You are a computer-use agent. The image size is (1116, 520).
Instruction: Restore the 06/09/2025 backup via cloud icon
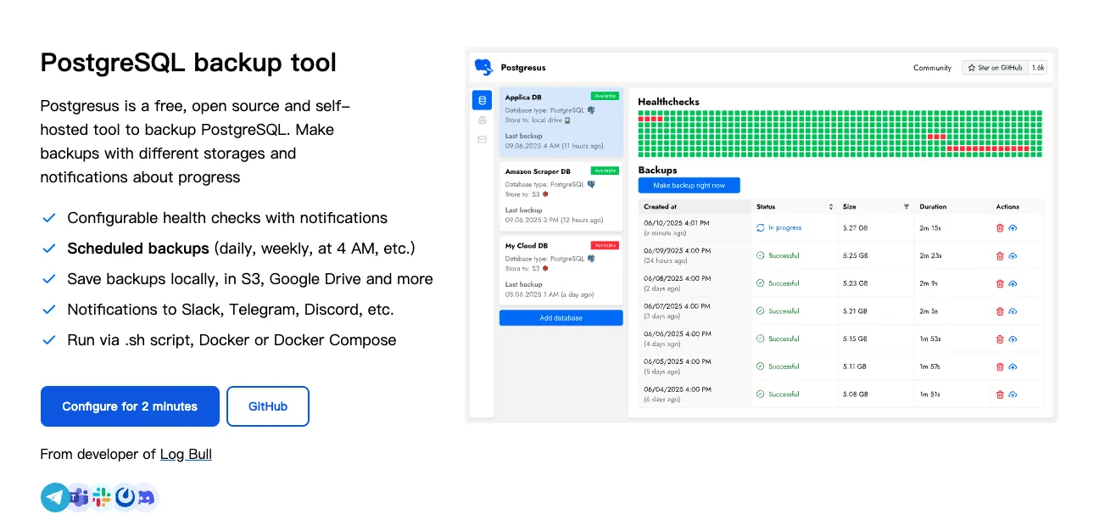1013,255
